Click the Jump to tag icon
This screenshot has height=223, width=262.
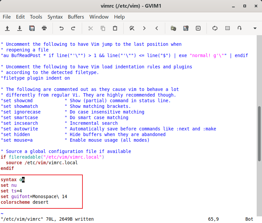[240, 28]
